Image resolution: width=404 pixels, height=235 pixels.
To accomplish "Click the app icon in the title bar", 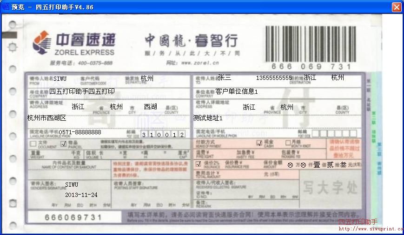I will (6, 7).
